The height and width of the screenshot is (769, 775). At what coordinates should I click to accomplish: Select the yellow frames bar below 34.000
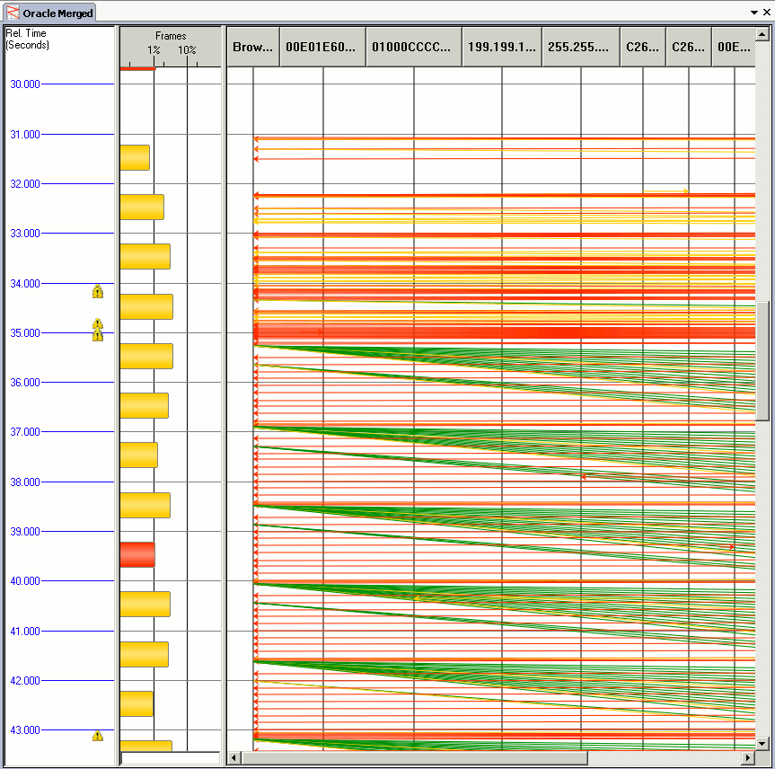click(146, 306)
